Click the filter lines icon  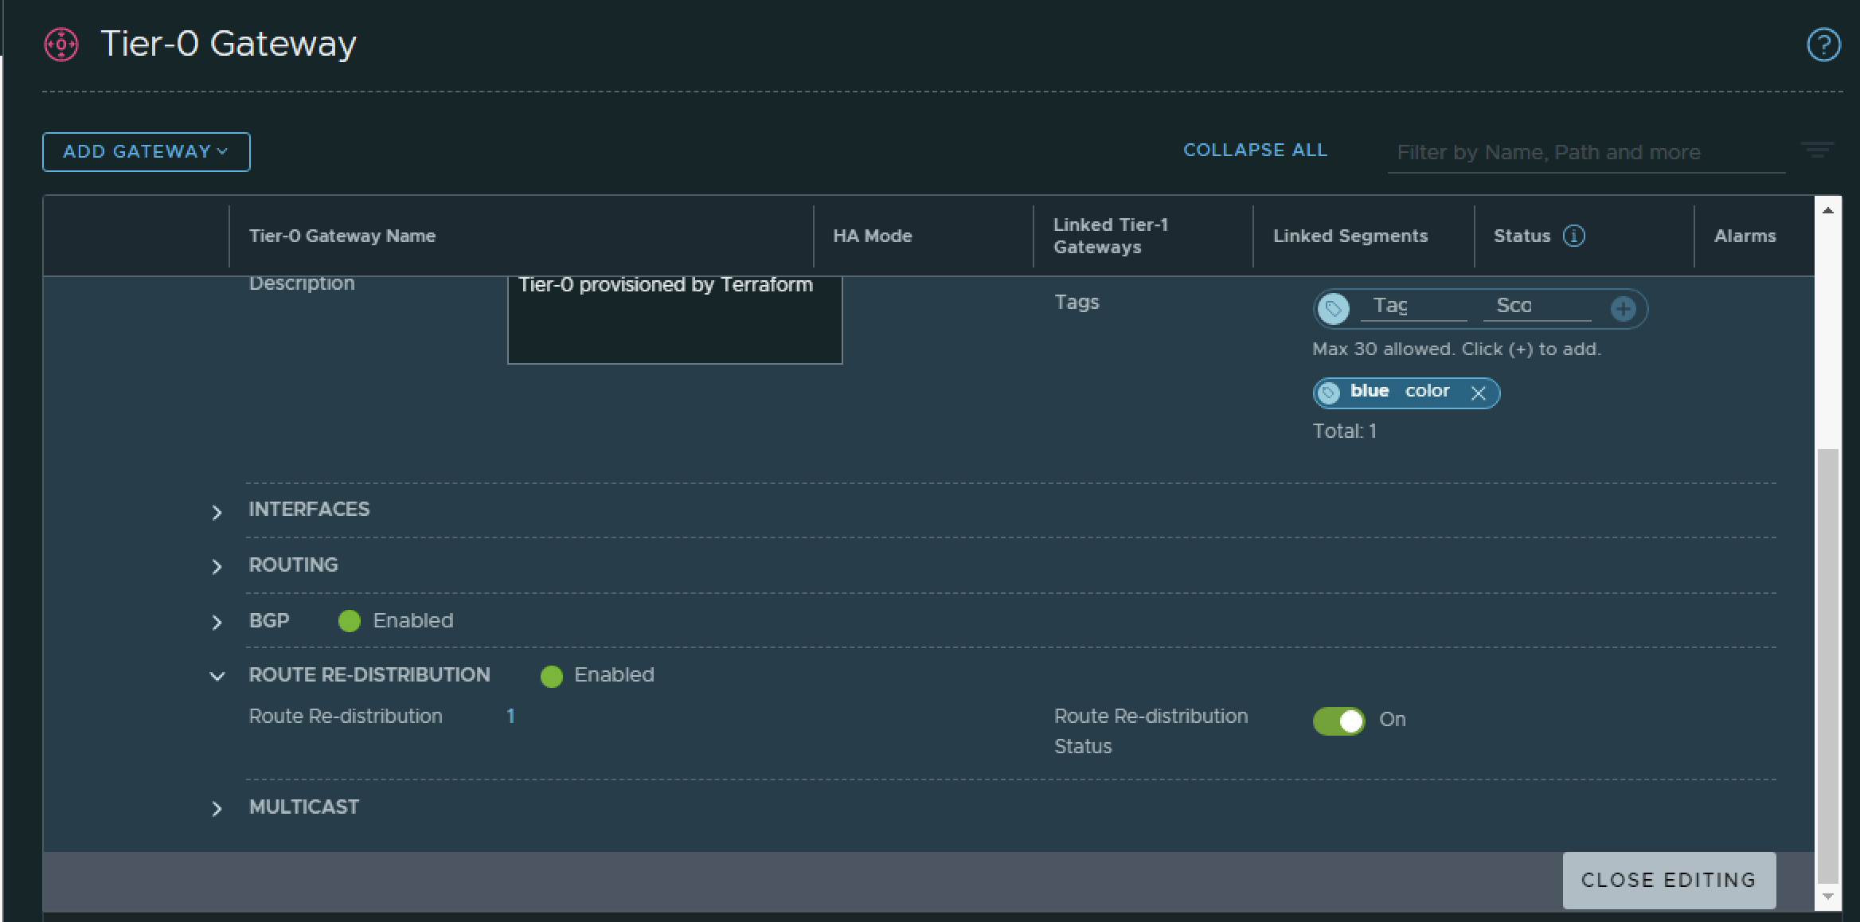tap(1817, 150)
